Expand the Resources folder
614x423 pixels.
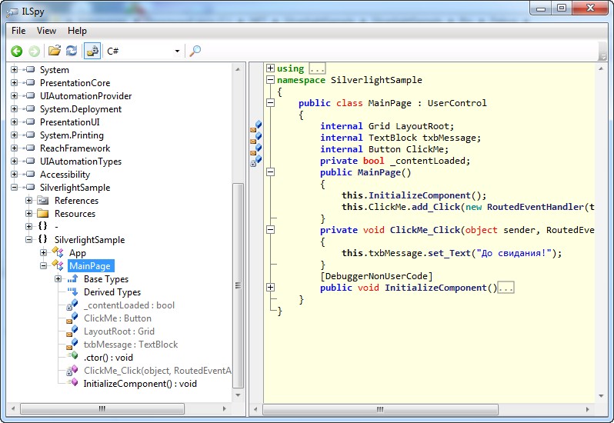tap(28, 214)
